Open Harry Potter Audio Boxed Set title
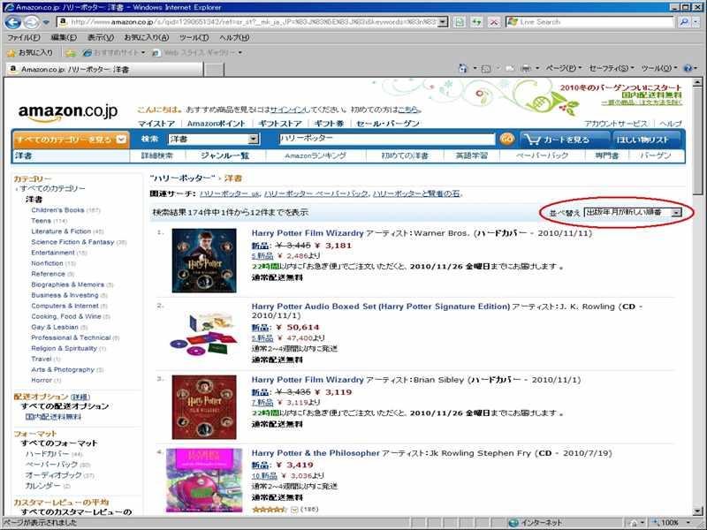This screenshot has width=707, height=530. point(381,307)
